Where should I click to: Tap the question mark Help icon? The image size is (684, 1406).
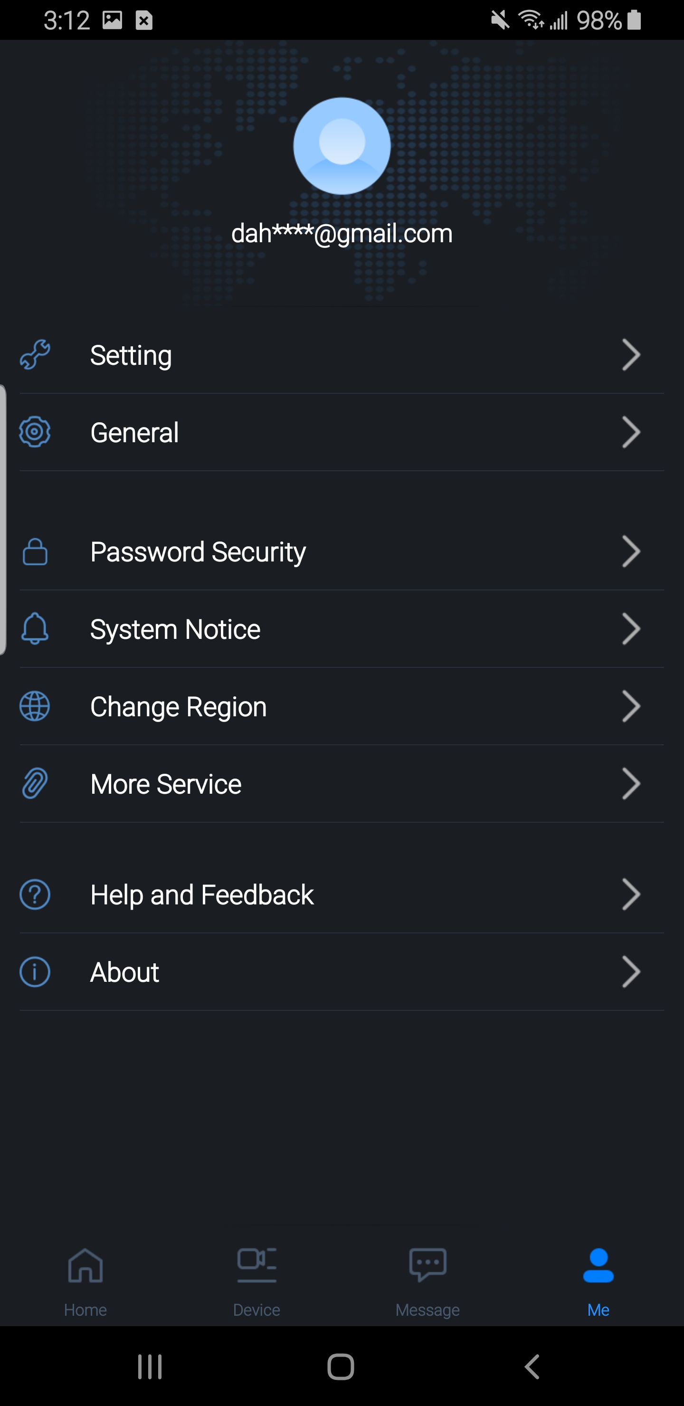coord(35,894)
